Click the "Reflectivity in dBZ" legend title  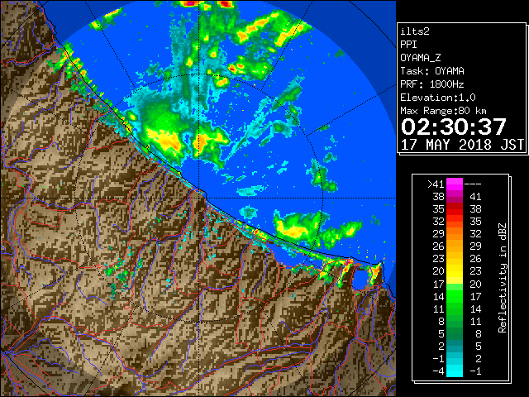click(x=502, y=278)
